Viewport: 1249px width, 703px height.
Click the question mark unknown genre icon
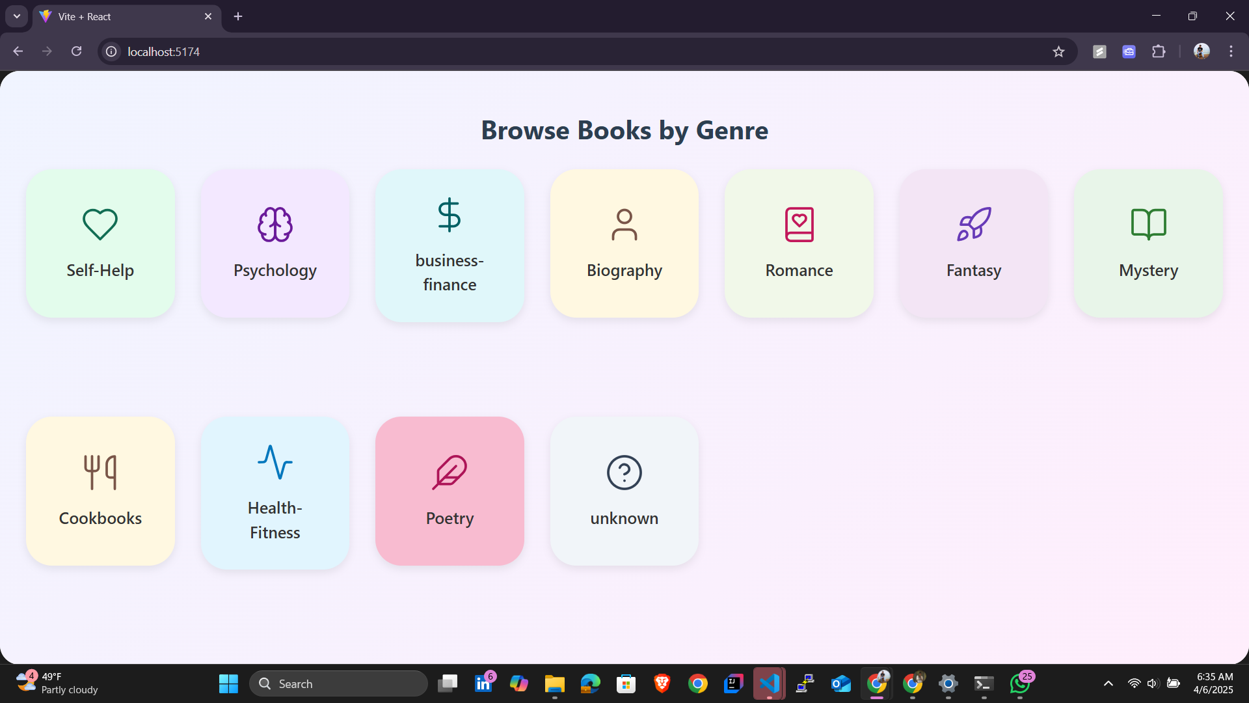click(x=624, y=472)
